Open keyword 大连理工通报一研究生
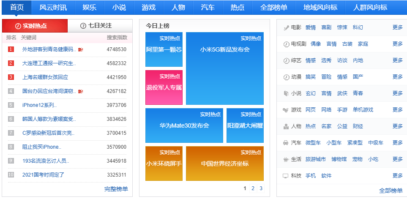Image resolution: width=407 pixels, height=199 pixels. pos(49,63)
